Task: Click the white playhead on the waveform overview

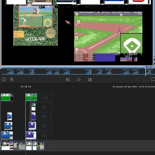Action: pos(146,73)
